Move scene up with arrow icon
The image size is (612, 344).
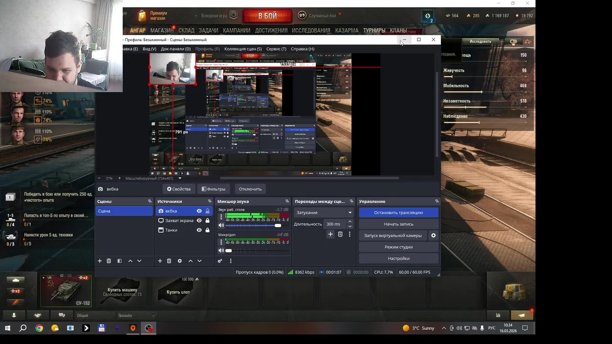pos(130,261)
